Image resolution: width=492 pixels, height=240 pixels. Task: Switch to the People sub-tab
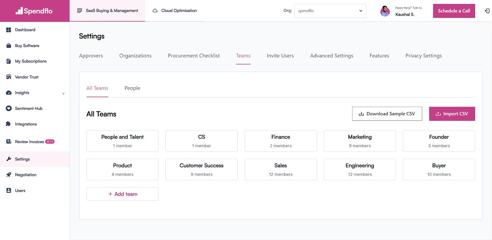click(132, 88)
